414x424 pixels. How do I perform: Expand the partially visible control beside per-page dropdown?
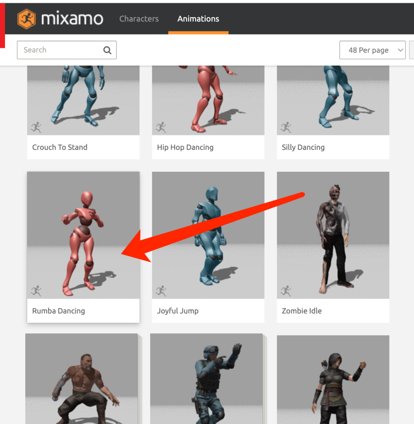tap(412, 50)
